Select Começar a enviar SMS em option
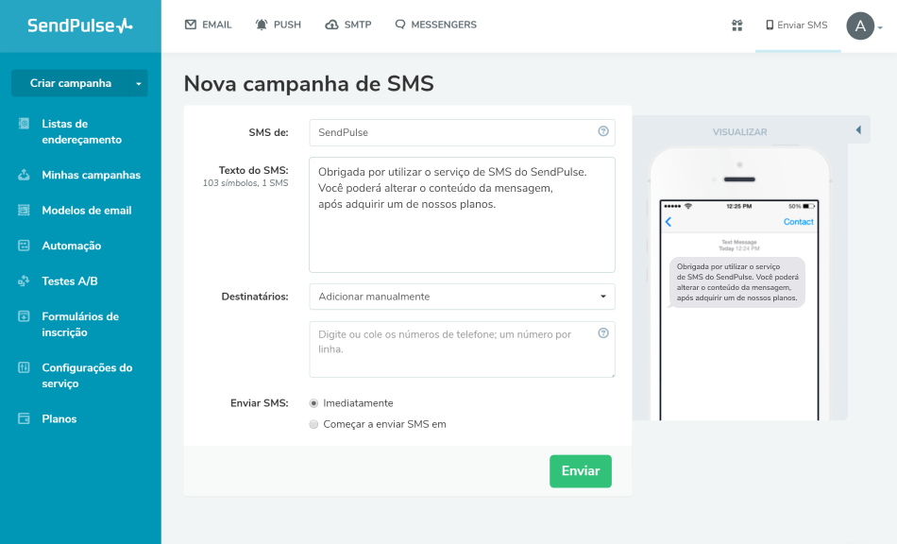Viewport: 897px width, 544px height. [313, 424]
